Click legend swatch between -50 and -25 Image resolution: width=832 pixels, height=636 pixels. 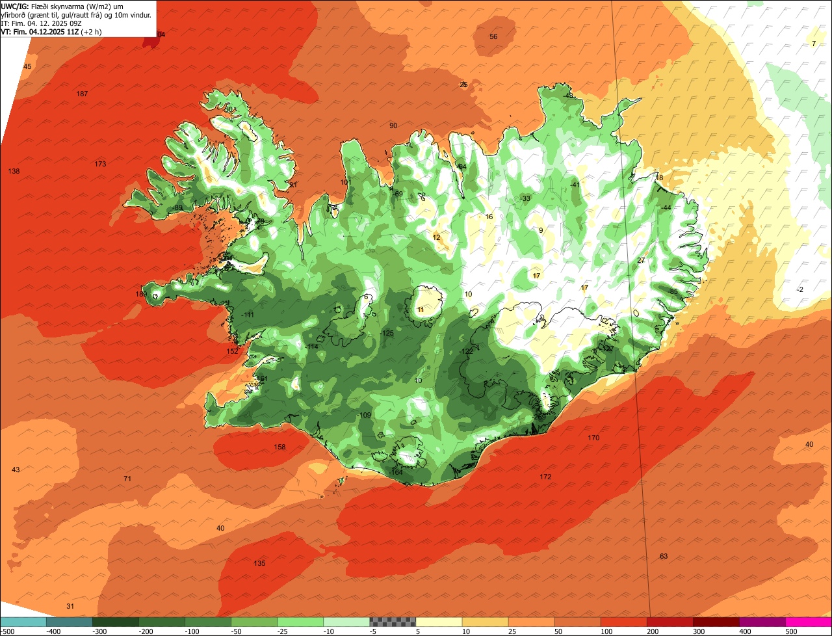coord(254,622)
